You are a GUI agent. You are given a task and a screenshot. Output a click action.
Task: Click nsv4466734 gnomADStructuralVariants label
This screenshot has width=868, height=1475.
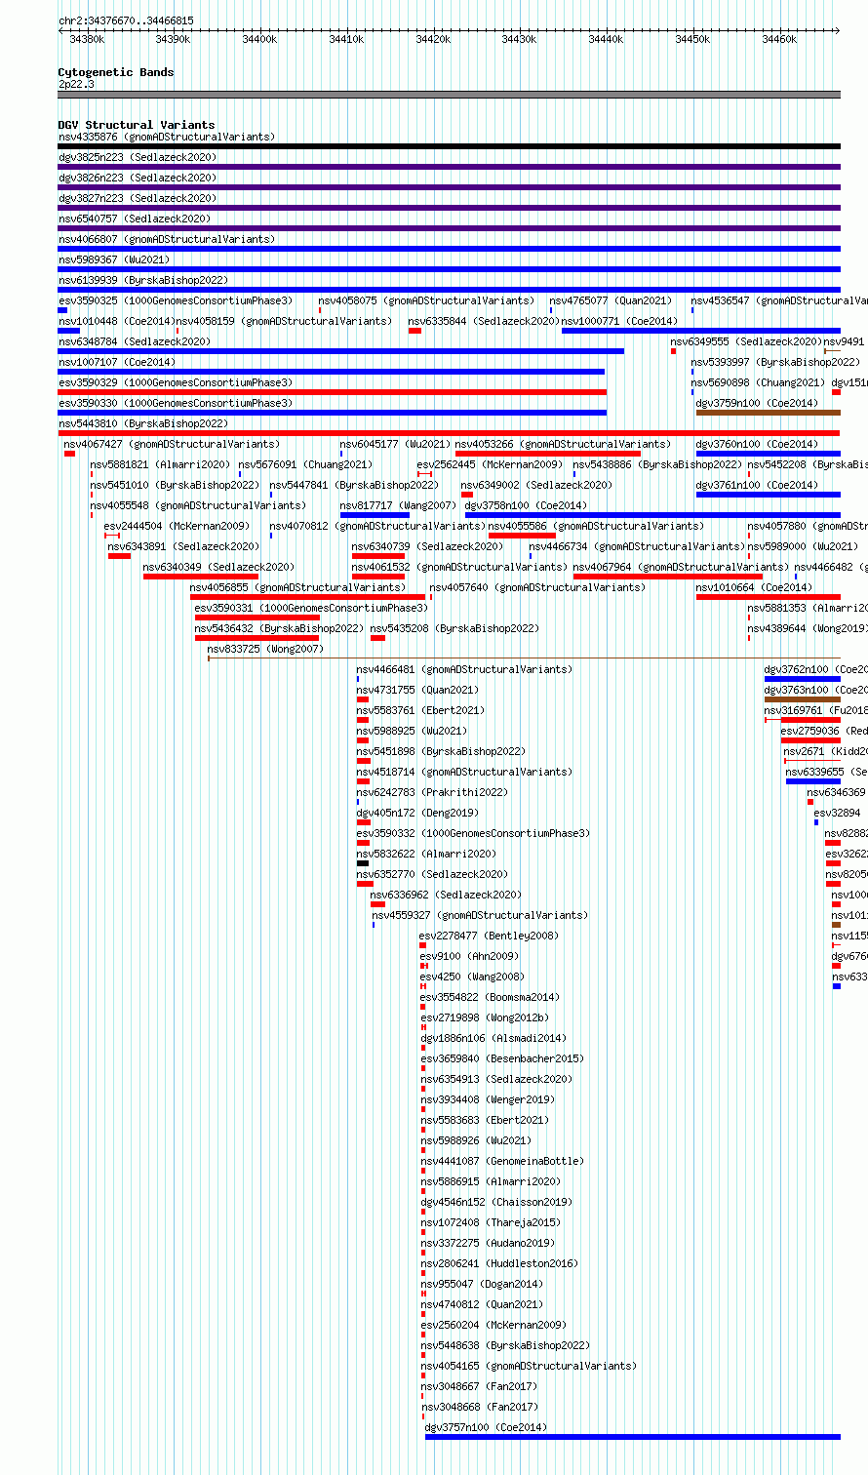point(638,546)
